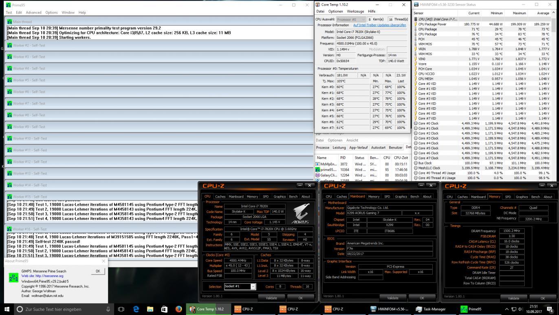The height and width of the screenshot is (315, 559).
Task: Launch Firefox from the taskbar
Action: 178,309
